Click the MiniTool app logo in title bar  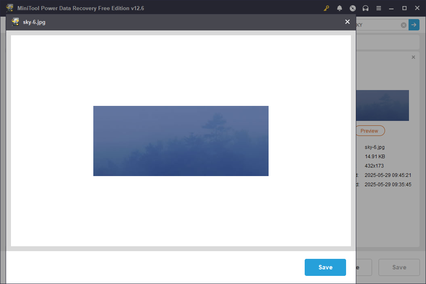coord(10,8)
